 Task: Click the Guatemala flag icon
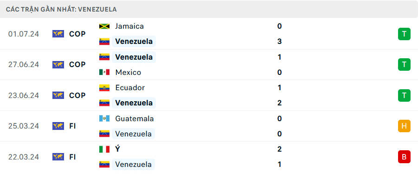[104, 118]
